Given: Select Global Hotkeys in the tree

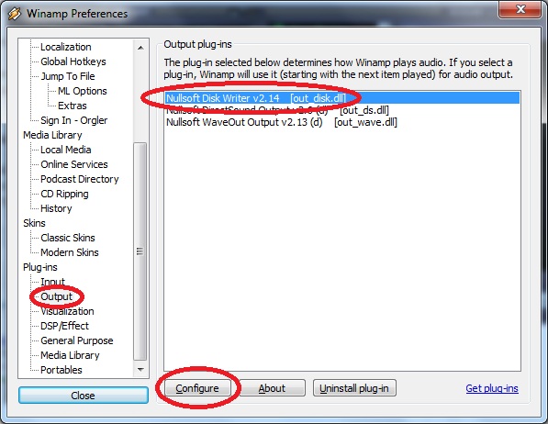Looking at the screenshot, I should tap(73, 61).
